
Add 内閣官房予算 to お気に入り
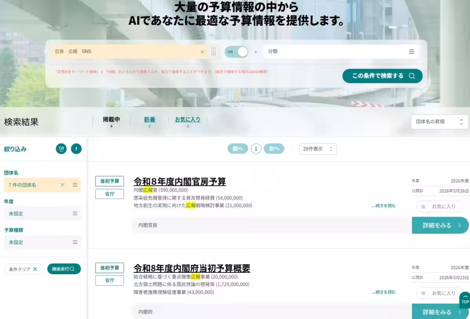pyautogui.click(x=440, y=207)
